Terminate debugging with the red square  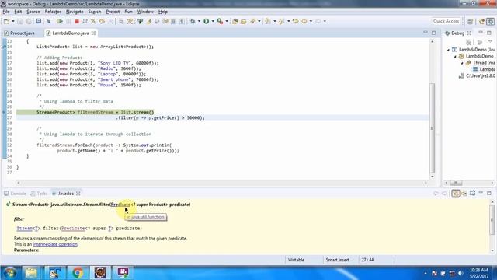click(76, 21)
